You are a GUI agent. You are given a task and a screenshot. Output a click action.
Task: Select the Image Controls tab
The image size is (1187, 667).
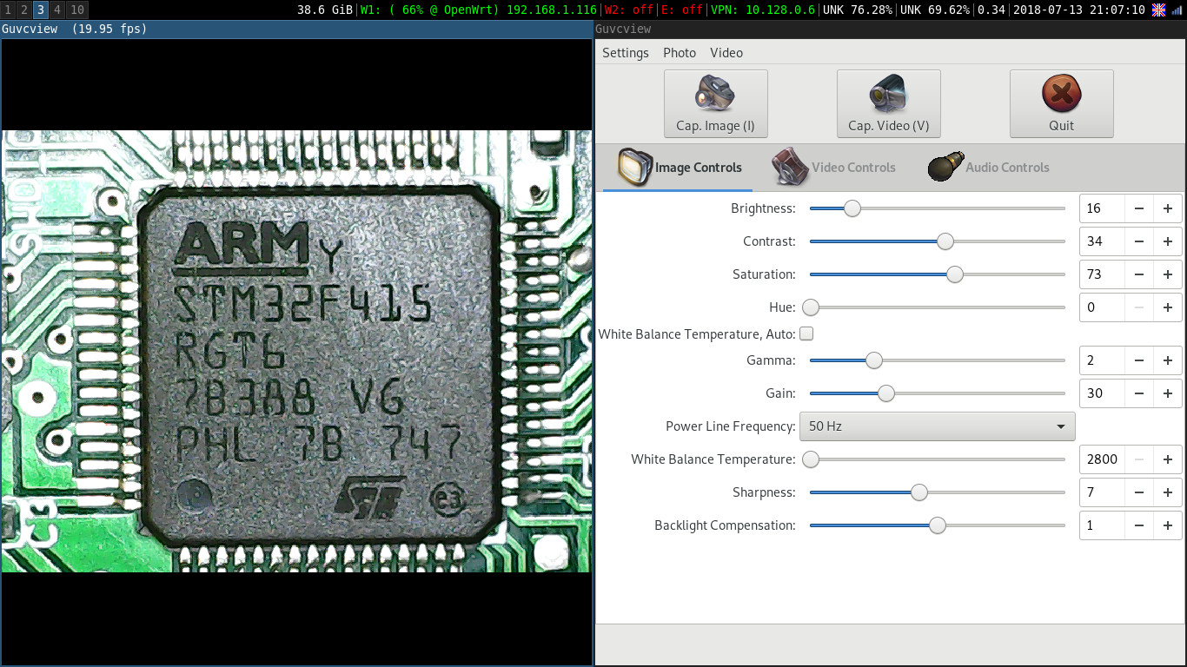678,168
